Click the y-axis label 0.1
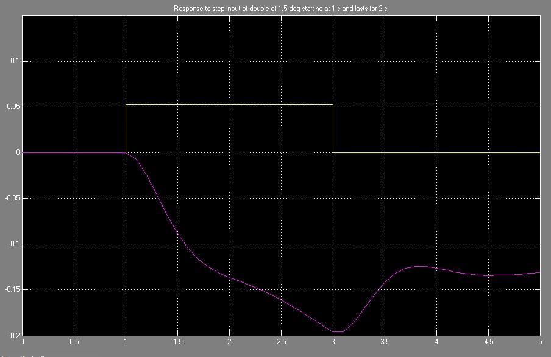 (15, 62)
